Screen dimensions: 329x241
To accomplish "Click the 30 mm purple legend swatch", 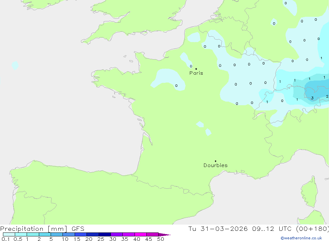I will tap(116, 234).
